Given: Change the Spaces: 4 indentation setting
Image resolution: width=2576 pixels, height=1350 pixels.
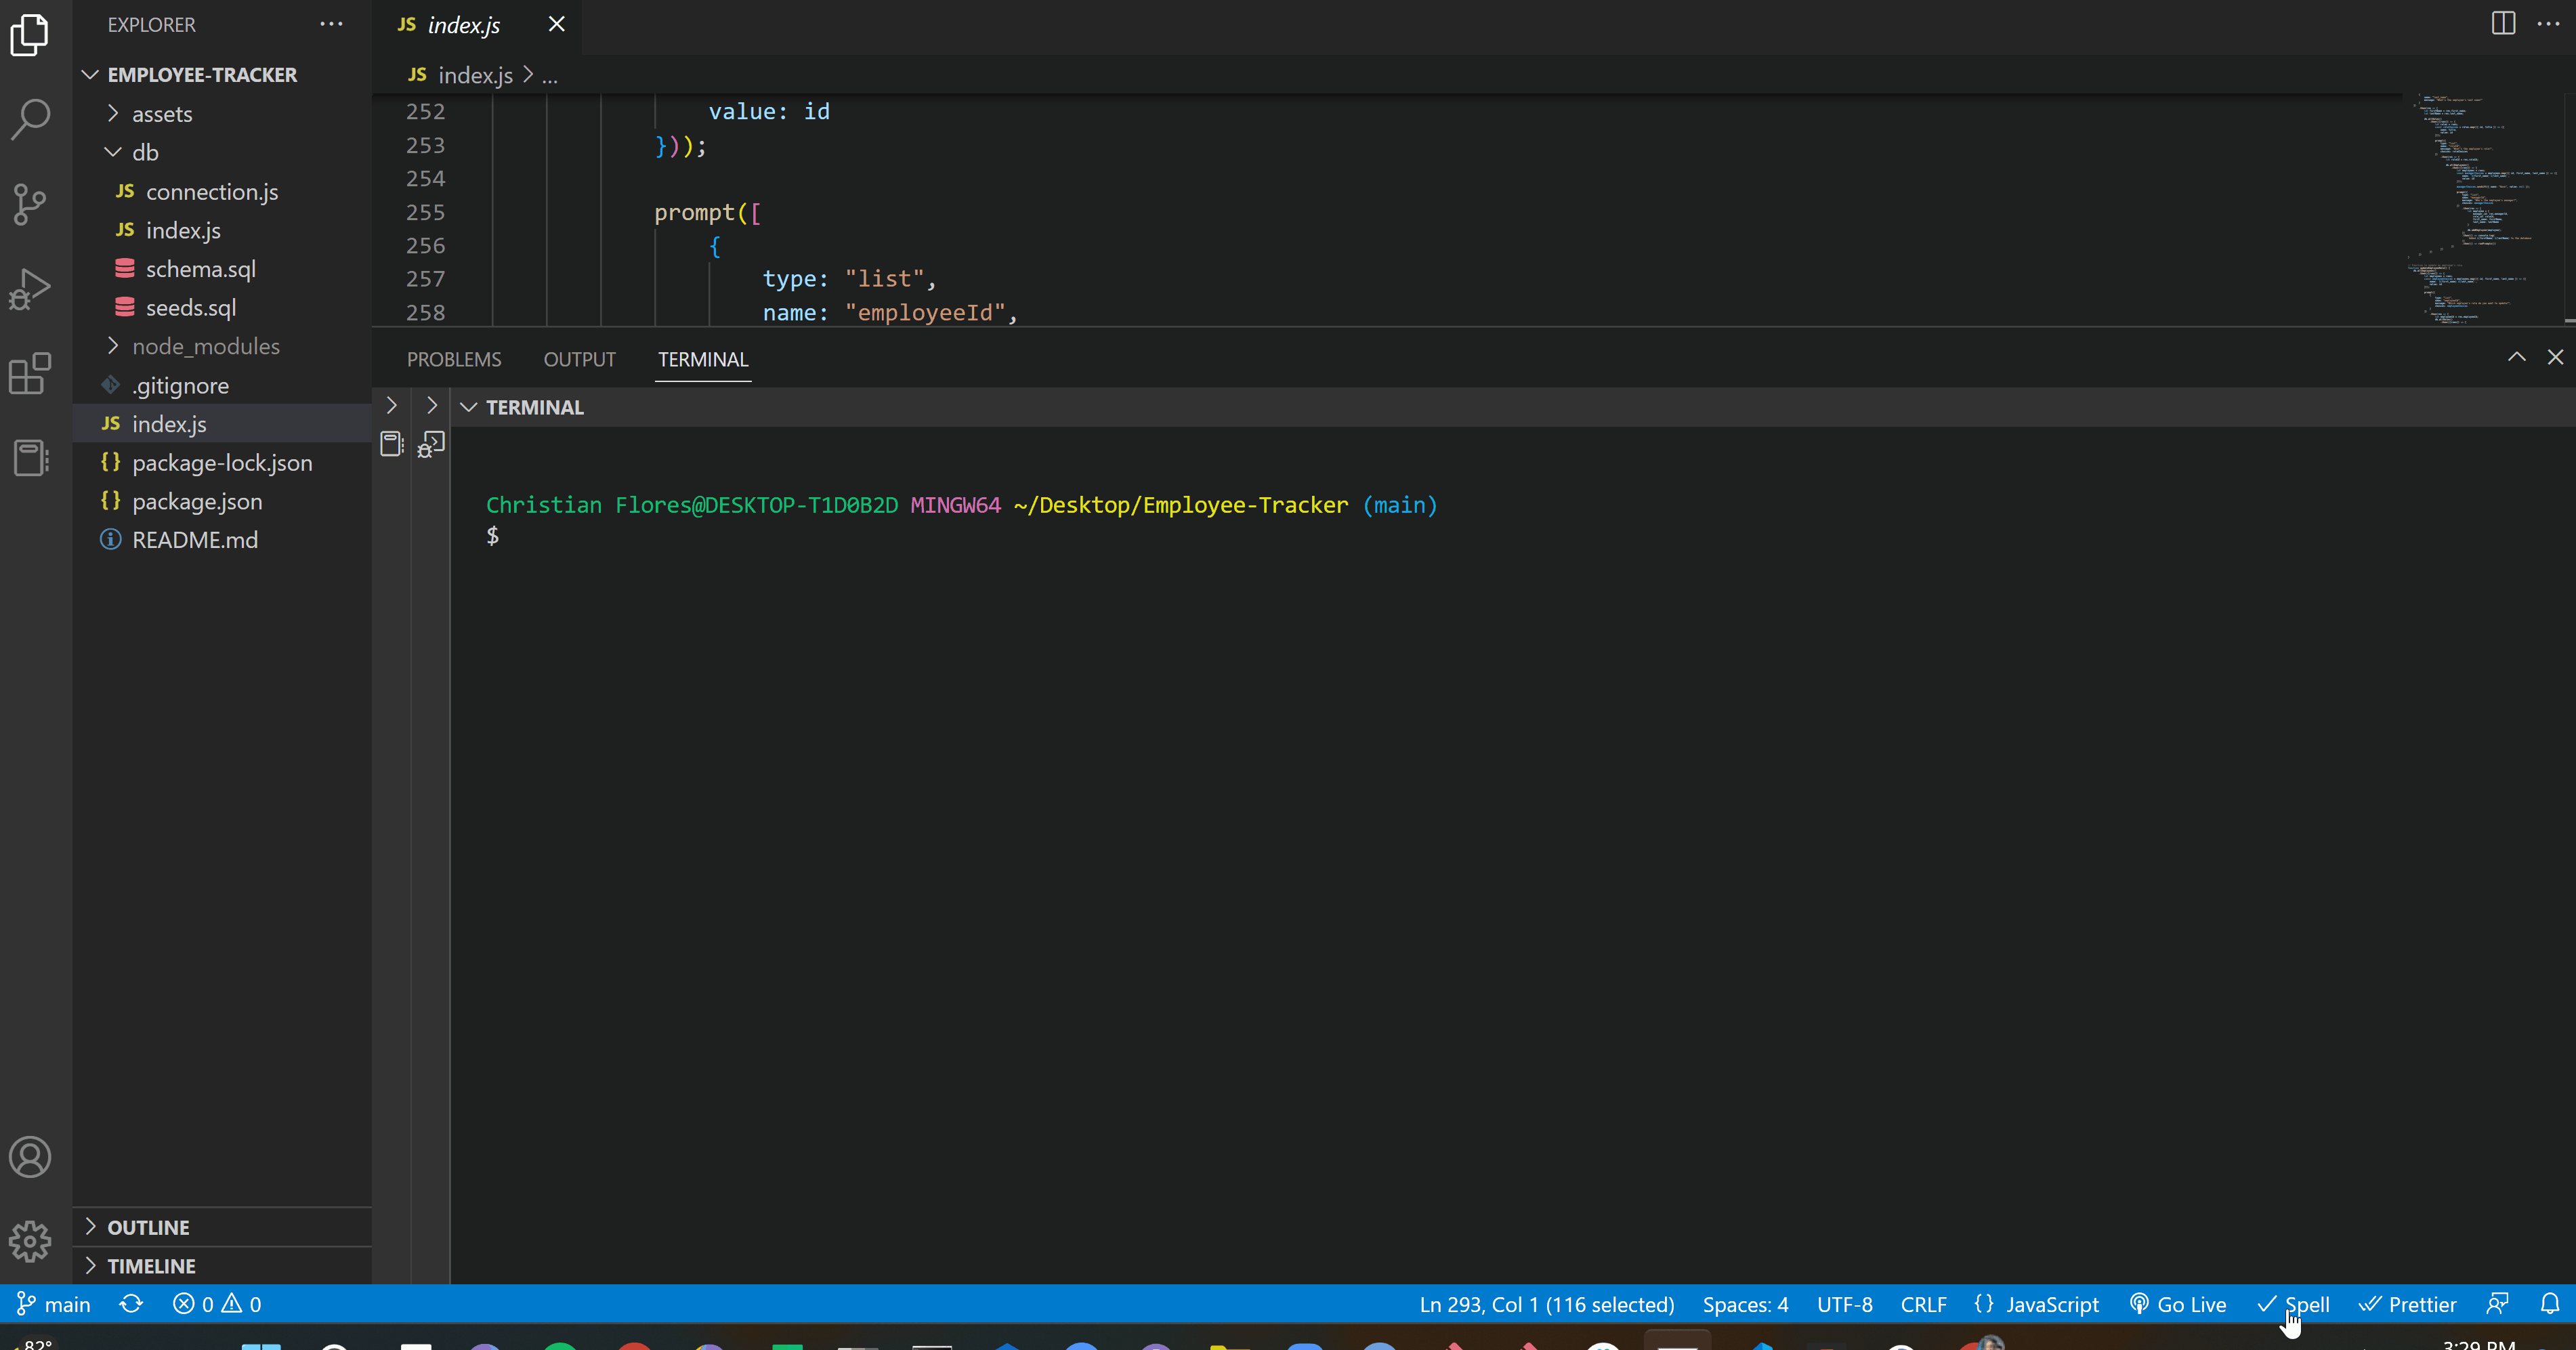Looking at the screenshot, I should tap(1746, 1304).
